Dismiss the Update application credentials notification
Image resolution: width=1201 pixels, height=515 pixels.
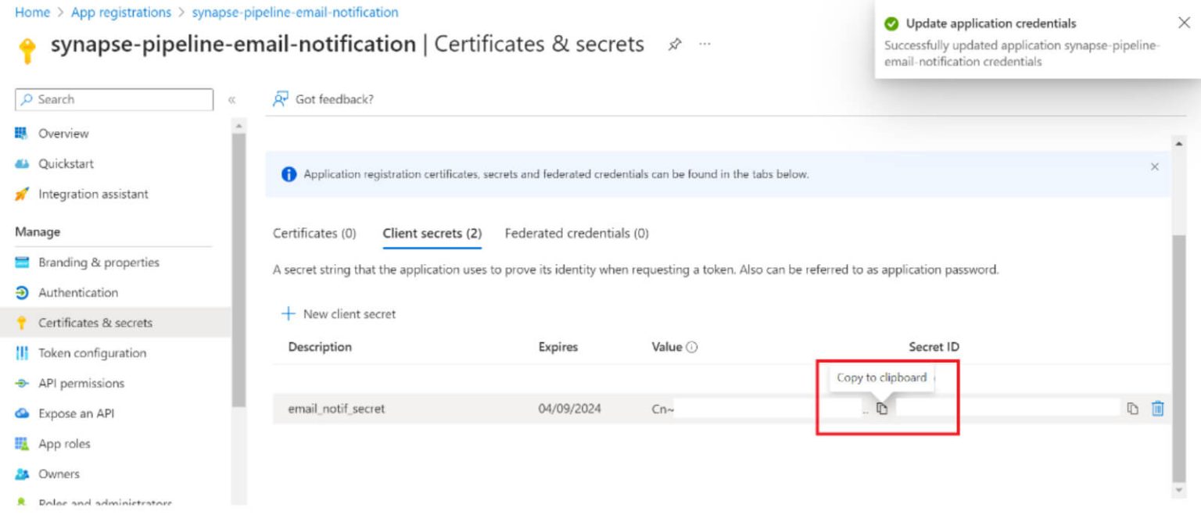pos(1184,21)
